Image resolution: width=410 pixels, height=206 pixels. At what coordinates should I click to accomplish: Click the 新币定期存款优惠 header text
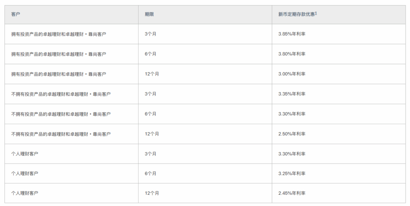296,14
